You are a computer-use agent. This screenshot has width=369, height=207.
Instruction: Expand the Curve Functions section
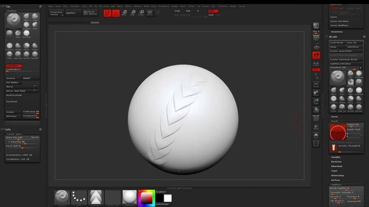click(340, 21)
